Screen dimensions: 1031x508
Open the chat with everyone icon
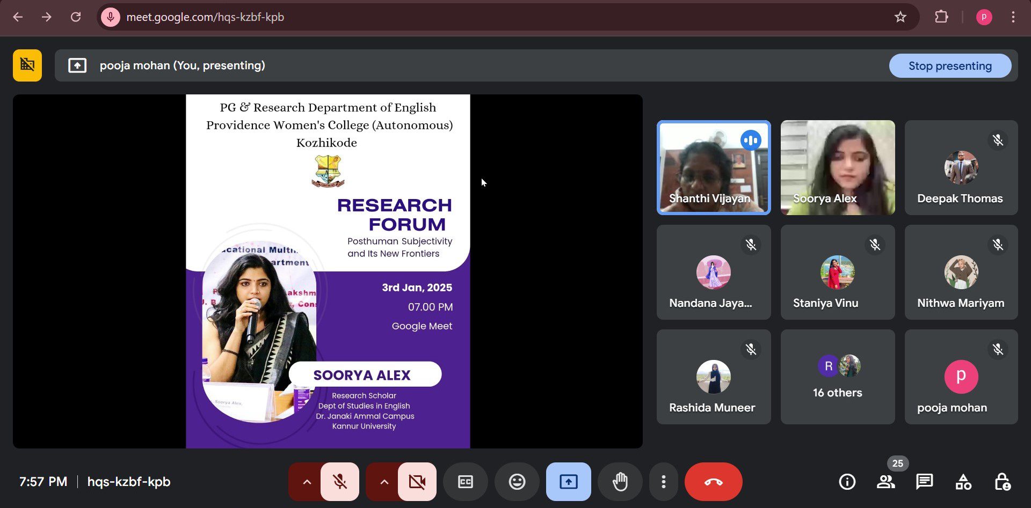pos(924,482)
